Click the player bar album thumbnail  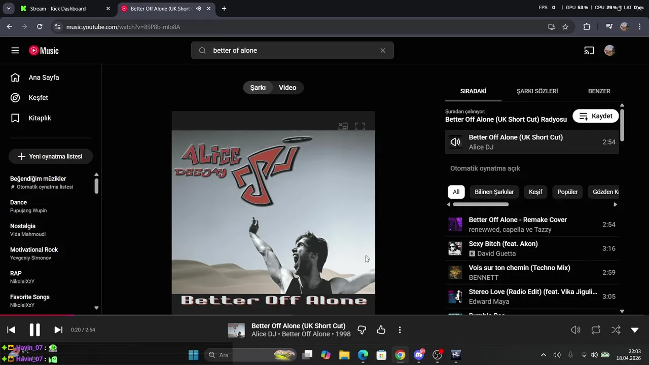(x=236, y=330)
